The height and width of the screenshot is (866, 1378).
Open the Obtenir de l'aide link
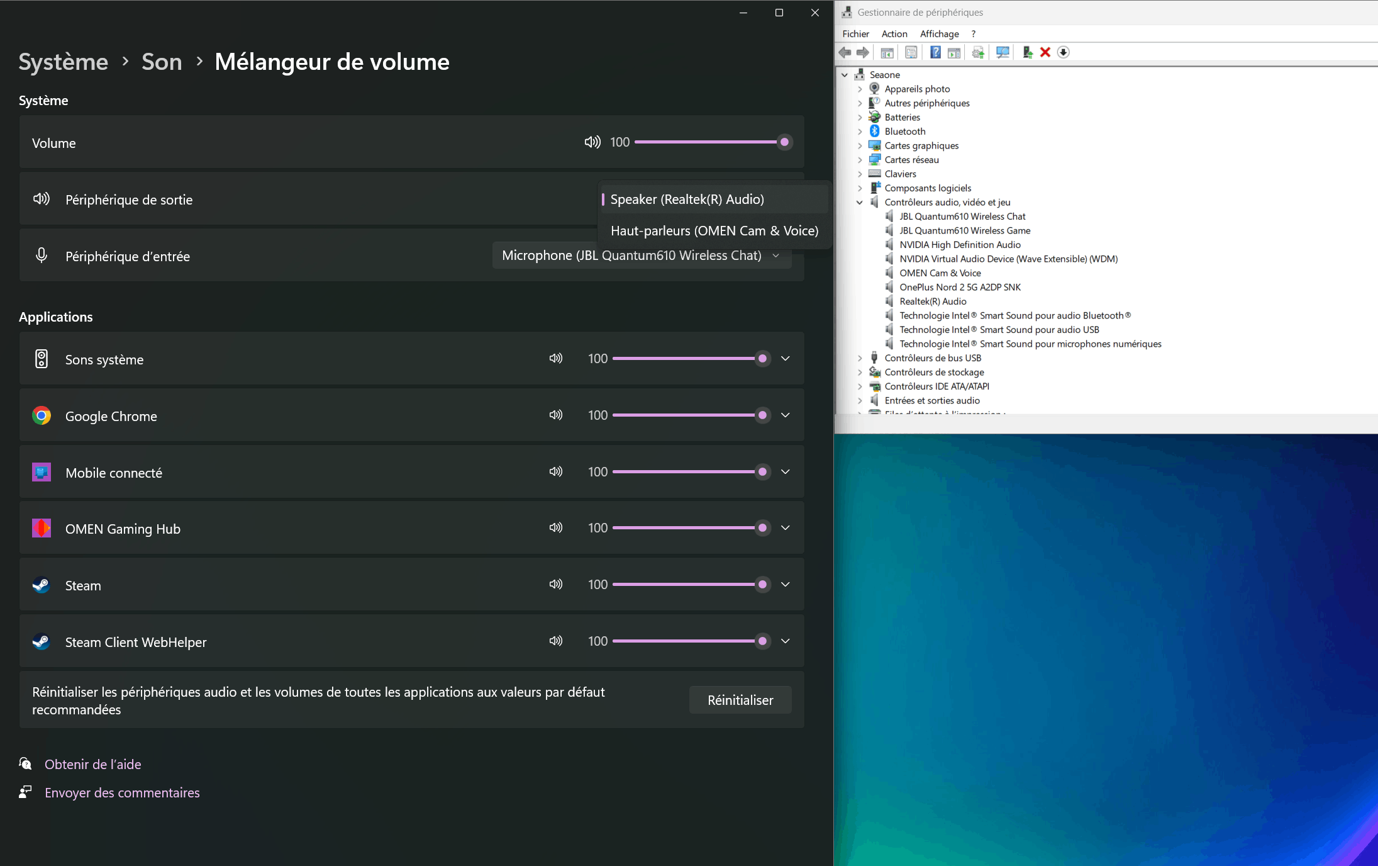[92, 765]
